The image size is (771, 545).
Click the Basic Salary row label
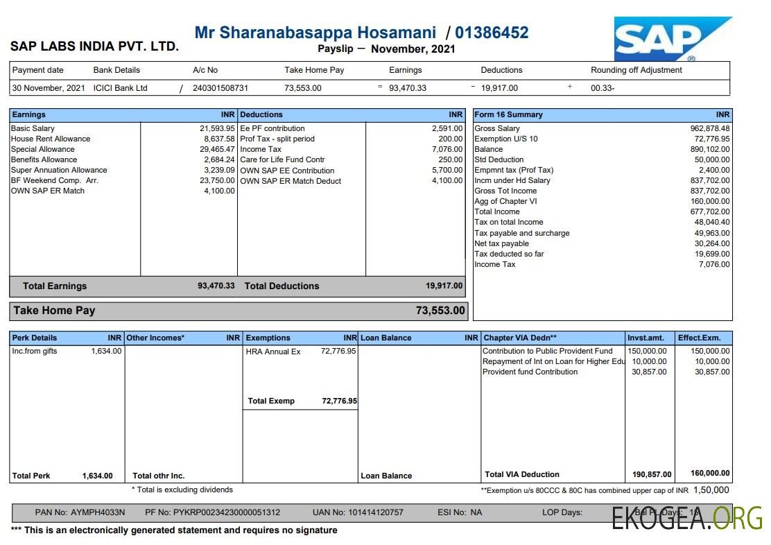point(33,128)
